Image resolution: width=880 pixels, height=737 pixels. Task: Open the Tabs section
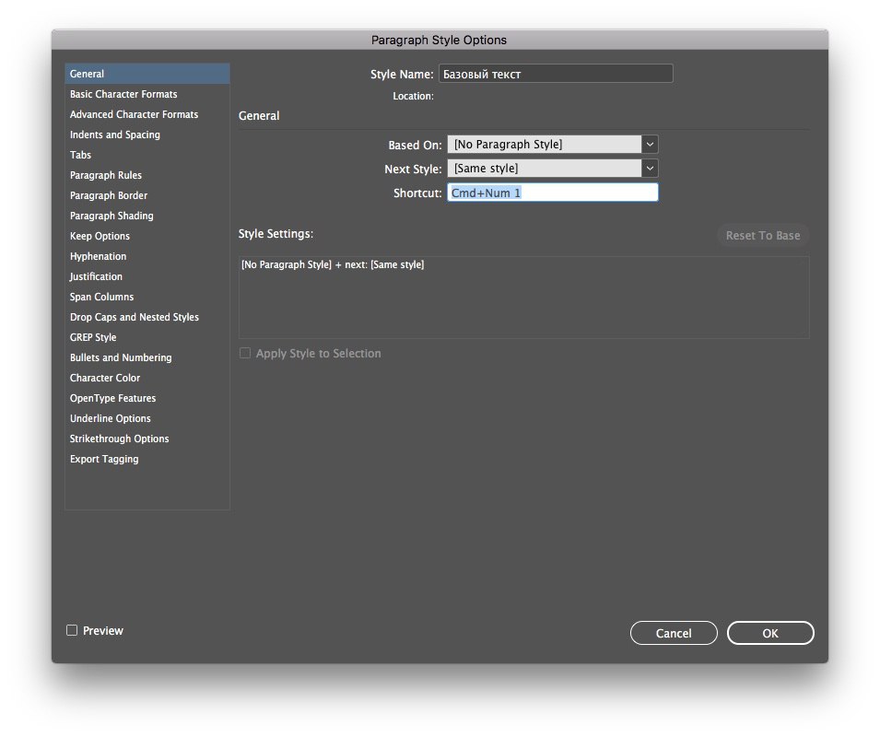pos(147,155)
